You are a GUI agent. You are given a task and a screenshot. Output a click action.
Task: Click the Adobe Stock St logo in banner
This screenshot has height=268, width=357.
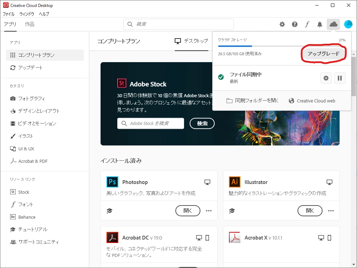click(121, 83)
